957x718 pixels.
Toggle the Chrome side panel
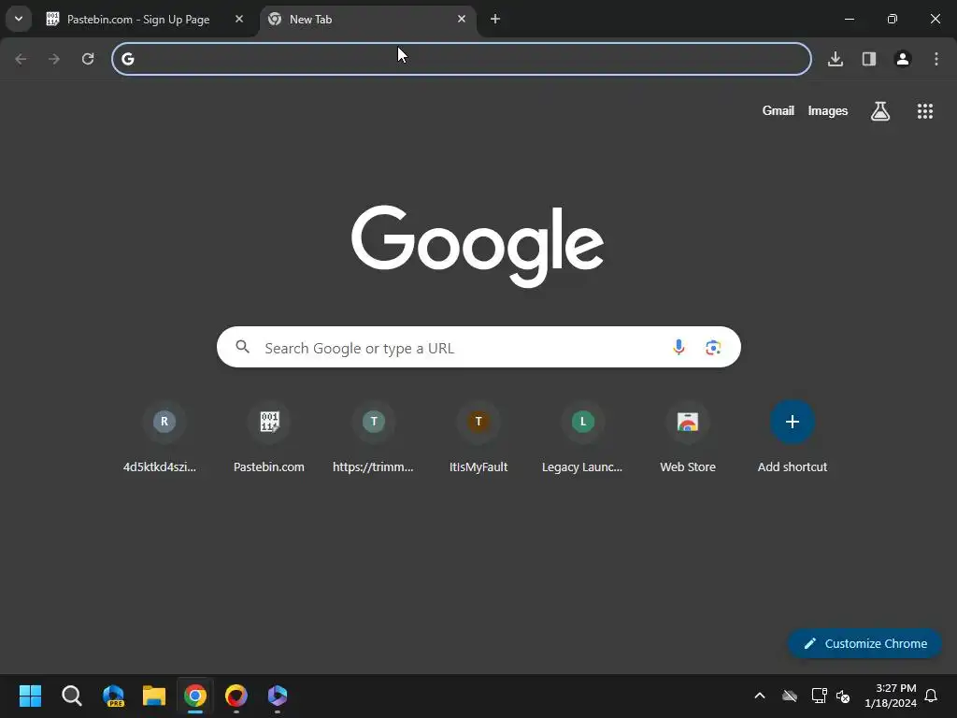click(x=869, y=59)
